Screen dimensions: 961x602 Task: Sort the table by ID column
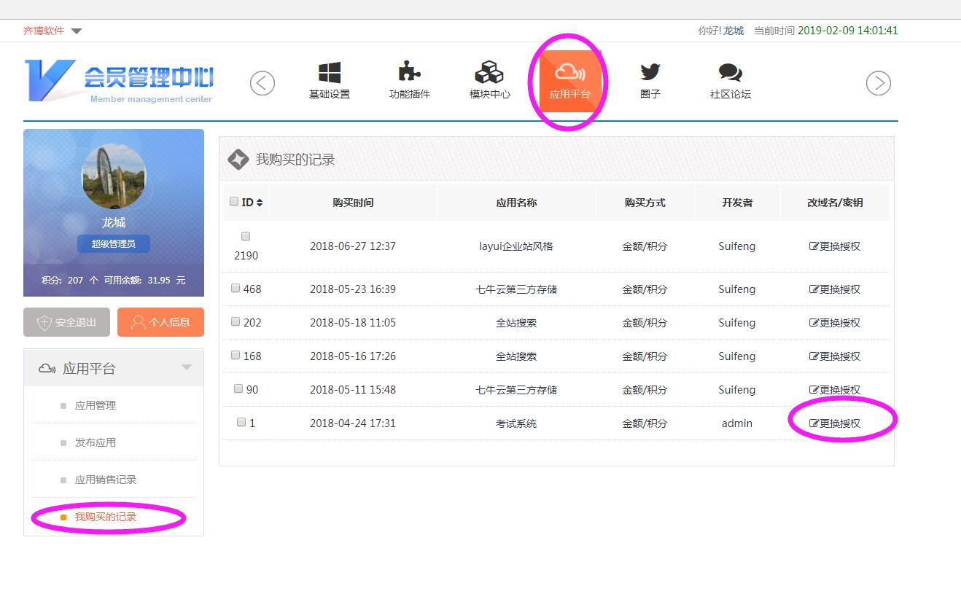pos(260,203)
